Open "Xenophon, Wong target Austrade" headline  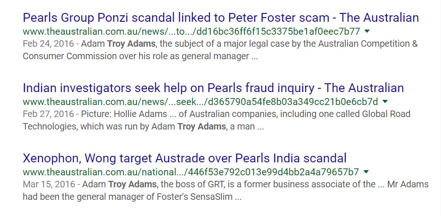tap(184, 158)
